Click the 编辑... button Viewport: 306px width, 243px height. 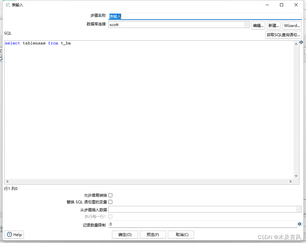[258, 26]
